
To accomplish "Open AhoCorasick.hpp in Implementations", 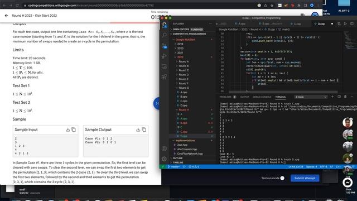I will coord(187,149).
